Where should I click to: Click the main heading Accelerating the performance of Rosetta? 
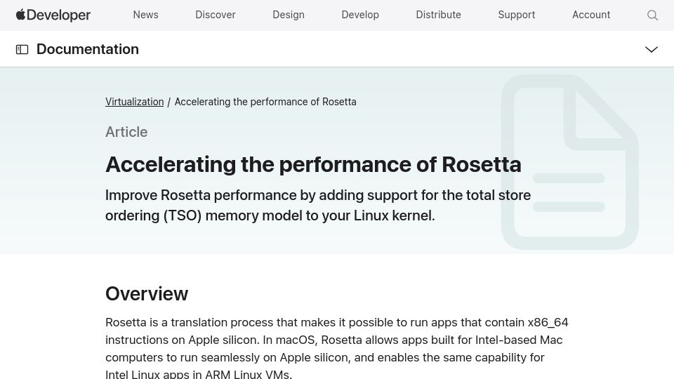[313, 164]
